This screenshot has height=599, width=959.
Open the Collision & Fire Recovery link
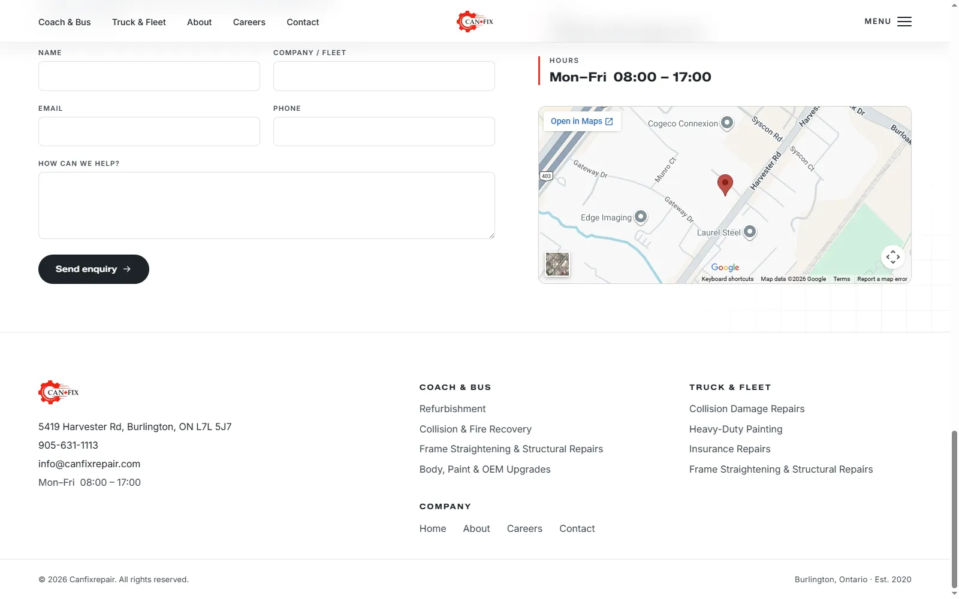tap(475, 429)
